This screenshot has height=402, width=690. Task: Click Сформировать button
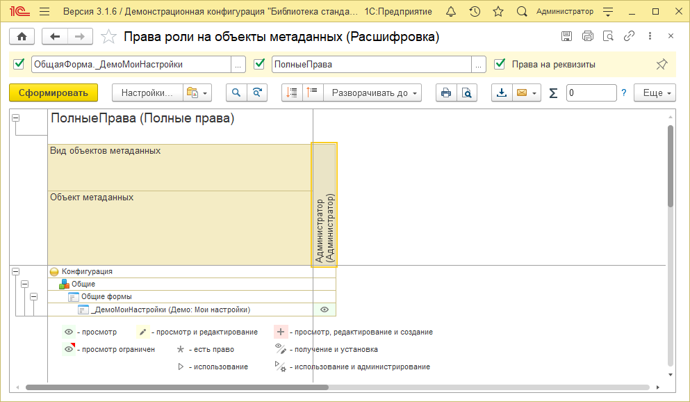(x=54, y=93)
